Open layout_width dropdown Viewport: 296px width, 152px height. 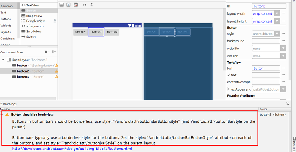click(277, 14)
